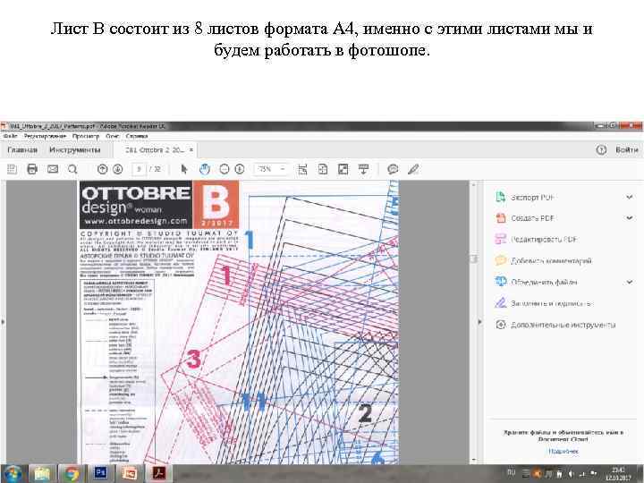Open the Редактировать PDF tool
The height and width of the screenshot is (483, 644).
(x=537, y=240)
